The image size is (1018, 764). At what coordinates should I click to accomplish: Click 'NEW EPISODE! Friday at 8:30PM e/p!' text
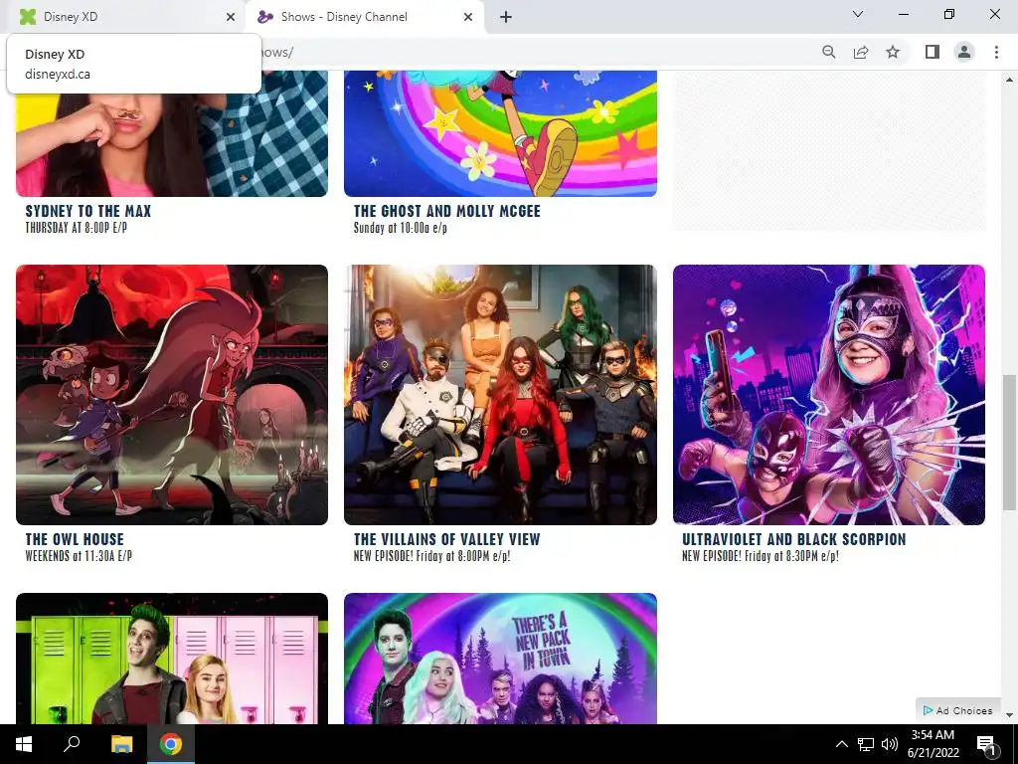(761, 556)
